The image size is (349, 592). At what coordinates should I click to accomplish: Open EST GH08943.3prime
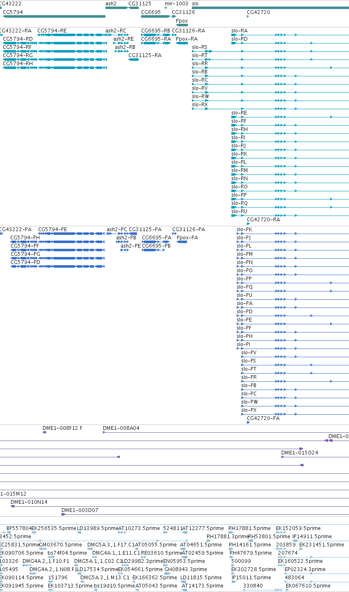[x=186, y=569]
